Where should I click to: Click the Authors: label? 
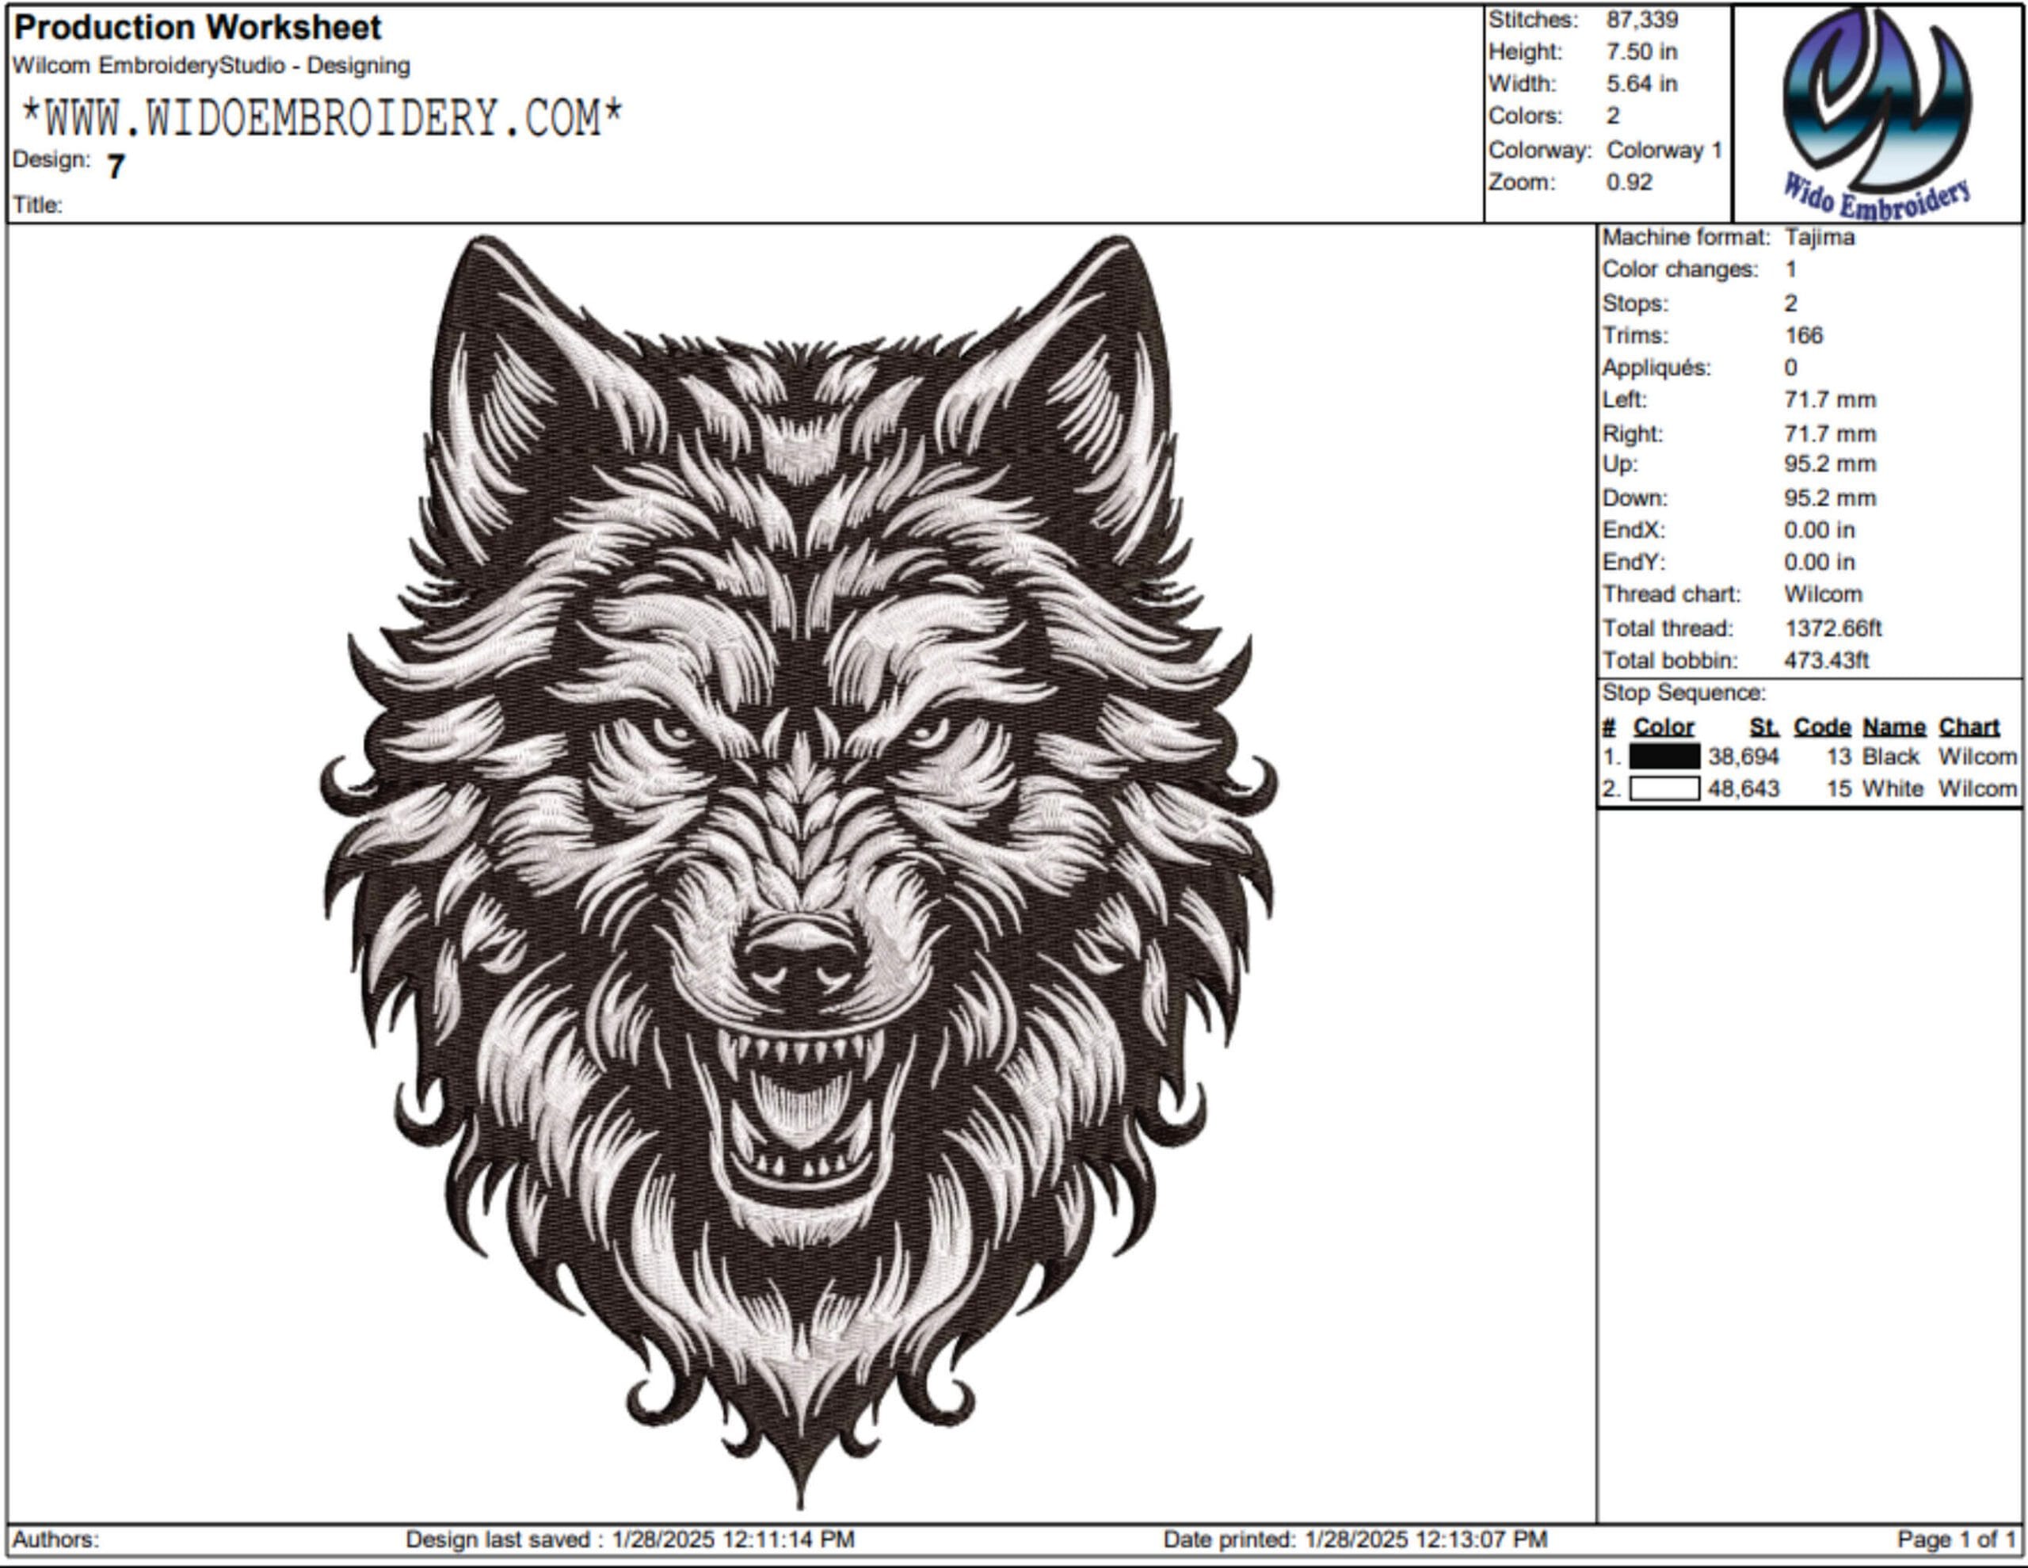point(55,1540)
